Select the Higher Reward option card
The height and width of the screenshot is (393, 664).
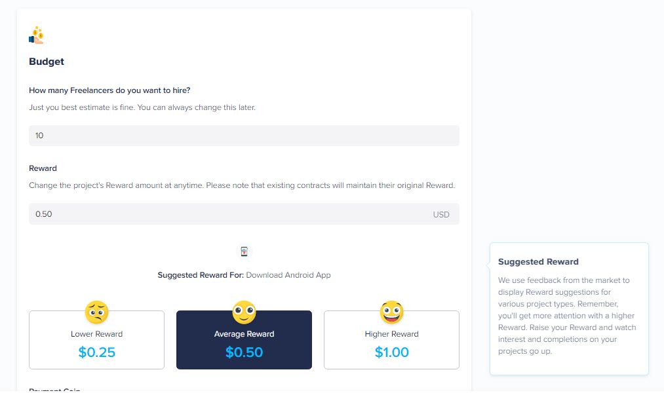coord(391,341)
